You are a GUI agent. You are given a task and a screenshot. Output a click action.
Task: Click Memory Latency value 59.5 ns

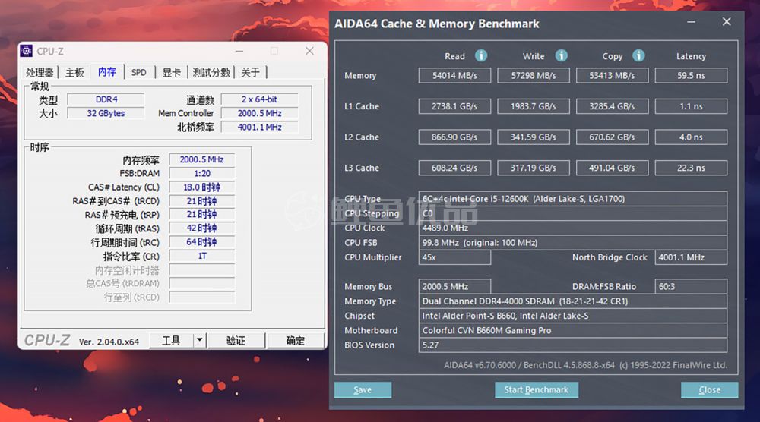point(691,75)
